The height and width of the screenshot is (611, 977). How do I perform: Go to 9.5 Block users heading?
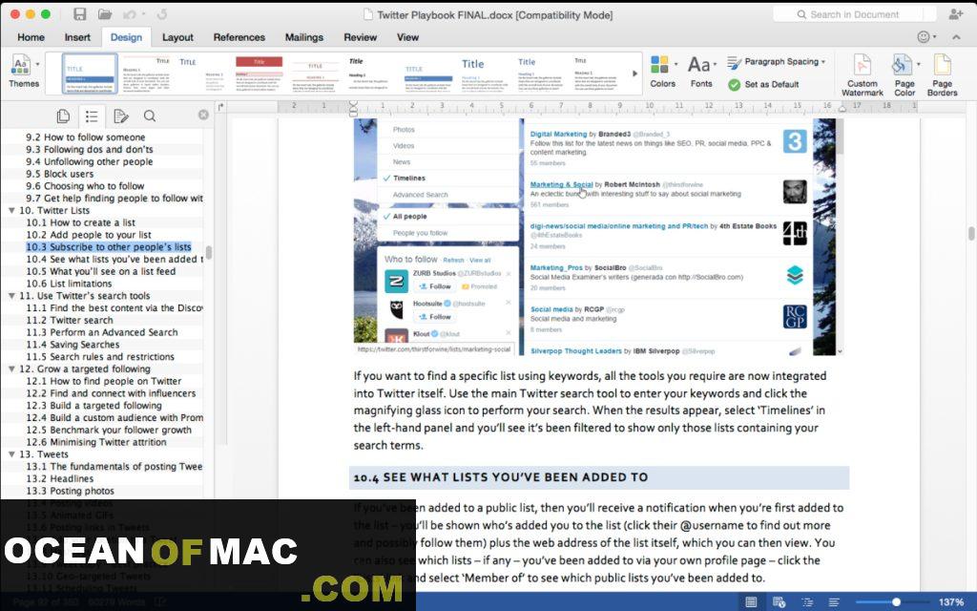[59, 174]
